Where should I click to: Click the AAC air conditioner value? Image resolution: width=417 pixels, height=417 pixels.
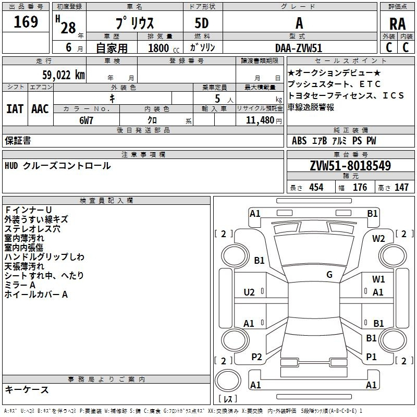[40, 109]
